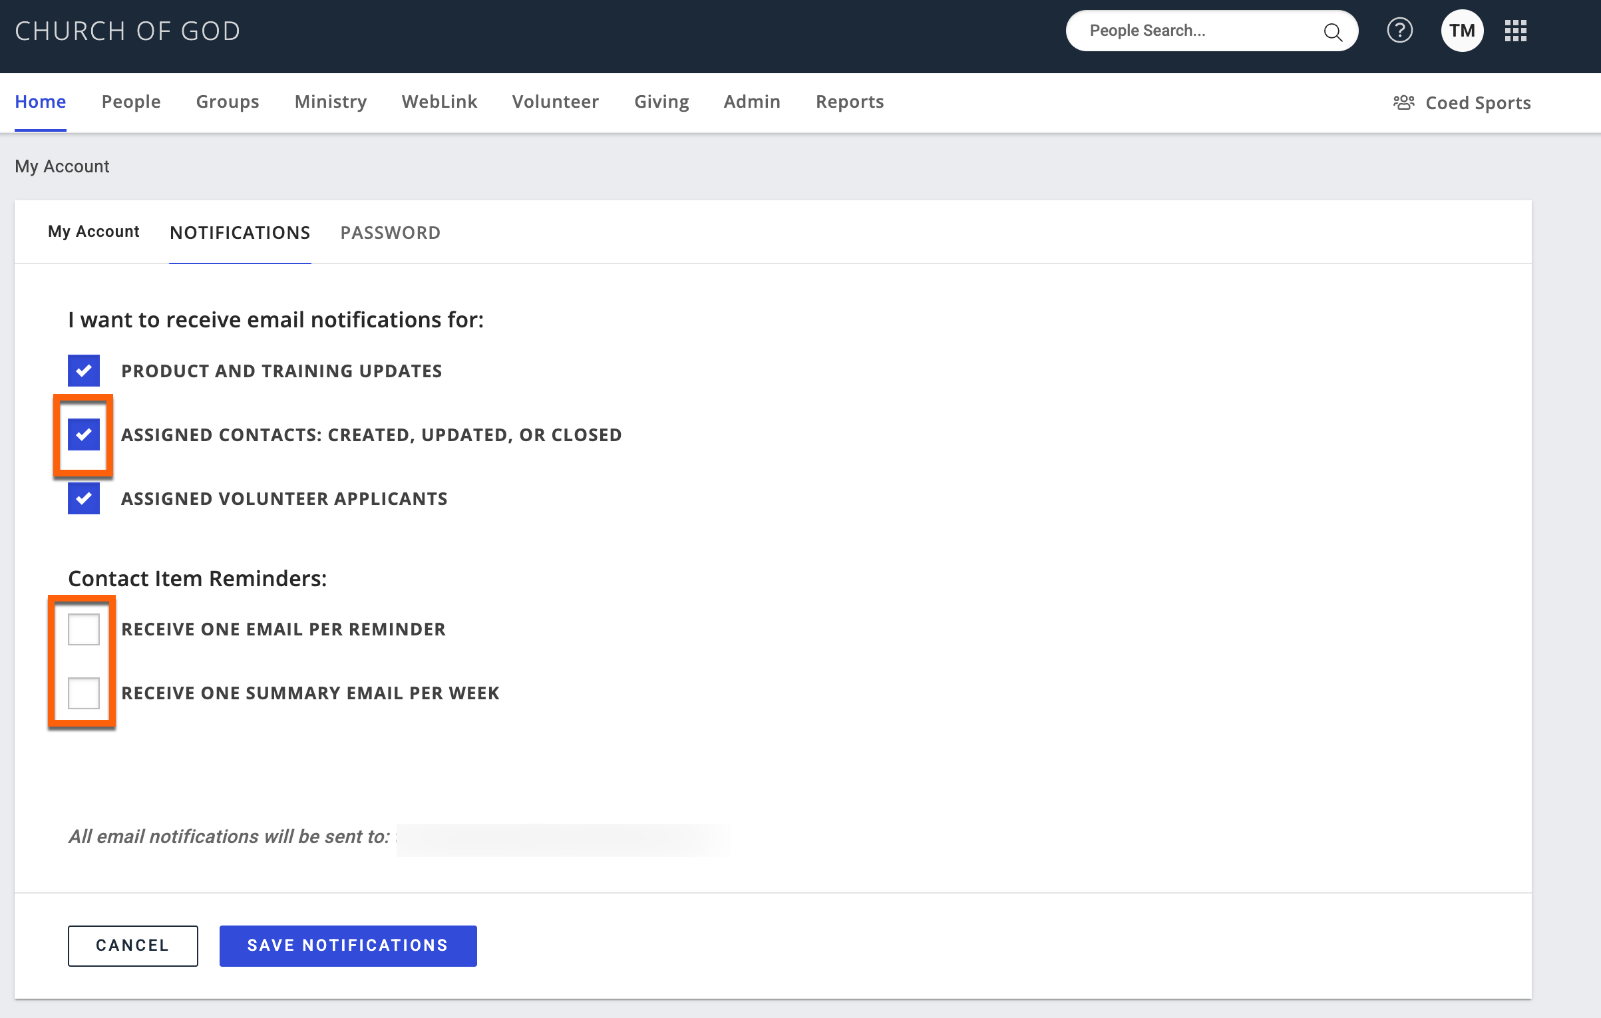Open the Groups menu
Viewport: 1601px width, 1018px height.
(228, 102)
